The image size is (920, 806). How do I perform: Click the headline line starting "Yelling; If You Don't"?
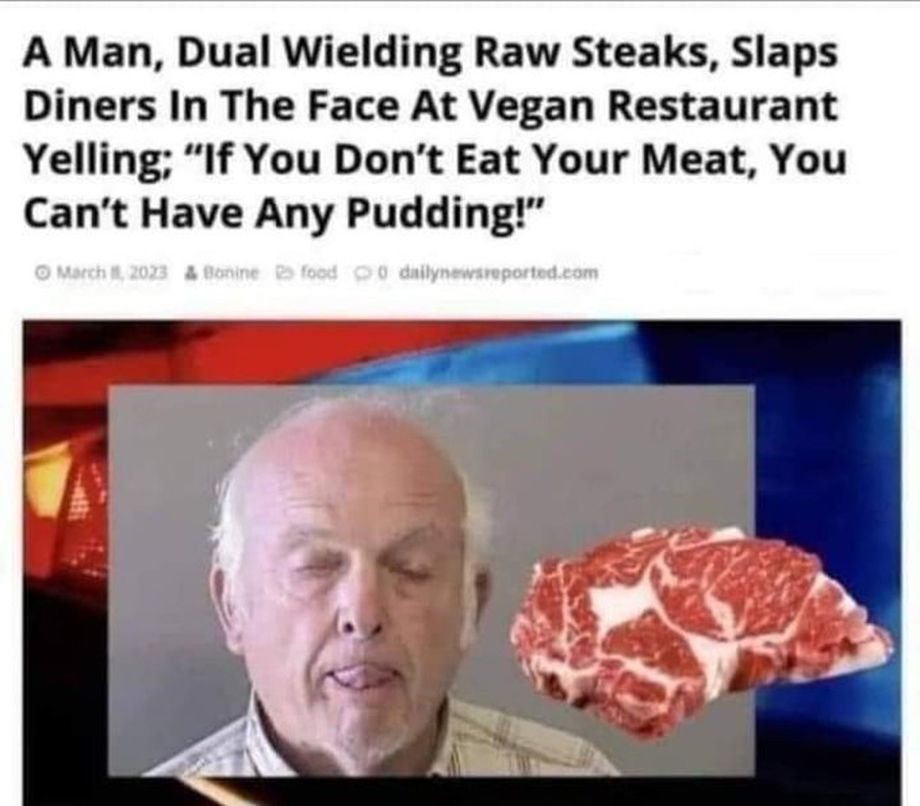[x=435, y=161]
